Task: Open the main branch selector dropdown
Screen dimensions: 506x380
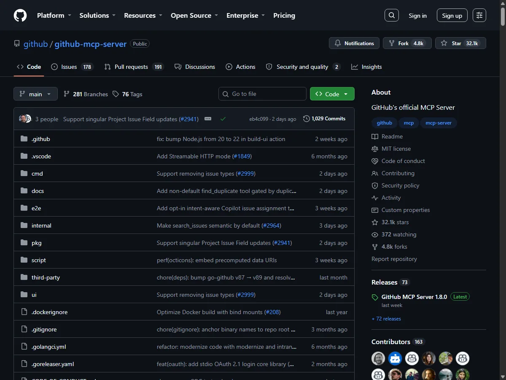Action: pos(35,94)
